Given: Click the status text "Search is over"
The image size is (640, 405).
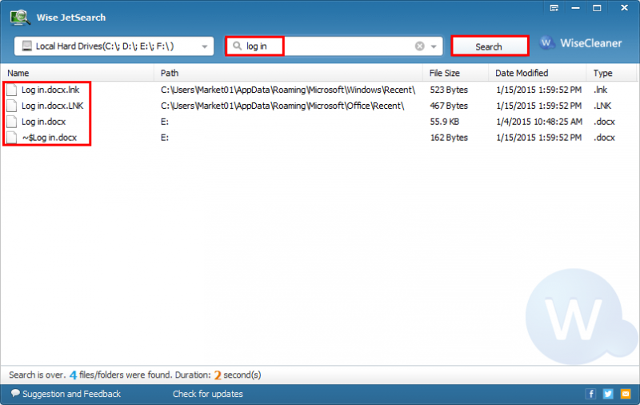Looking at the screenshot, I should pos(36,375).
